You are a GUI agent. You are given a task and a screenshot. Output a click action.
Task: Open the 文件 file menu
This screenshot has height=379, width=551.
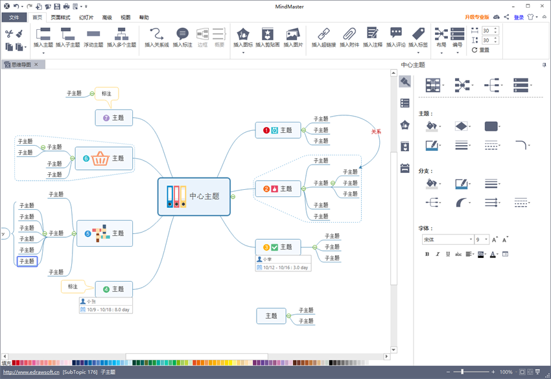[14, 17]
